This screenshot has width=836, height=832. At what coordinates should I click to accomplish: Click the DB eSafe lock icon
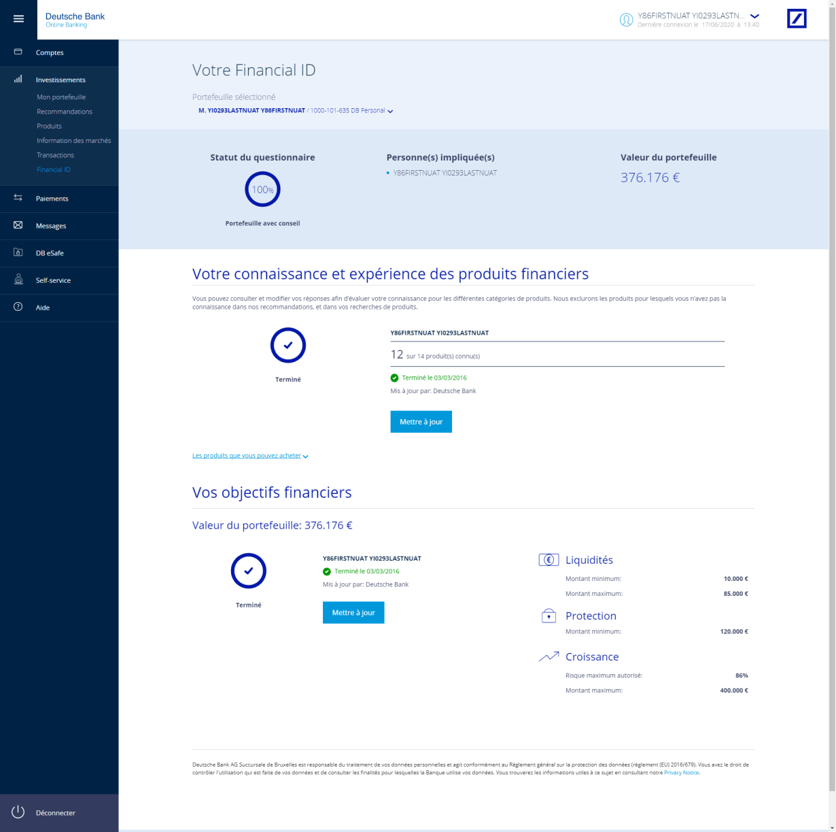pos(18,252)
